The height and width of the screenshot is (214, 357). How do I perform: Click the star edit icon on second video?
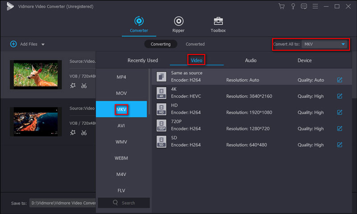coord(73,132)
